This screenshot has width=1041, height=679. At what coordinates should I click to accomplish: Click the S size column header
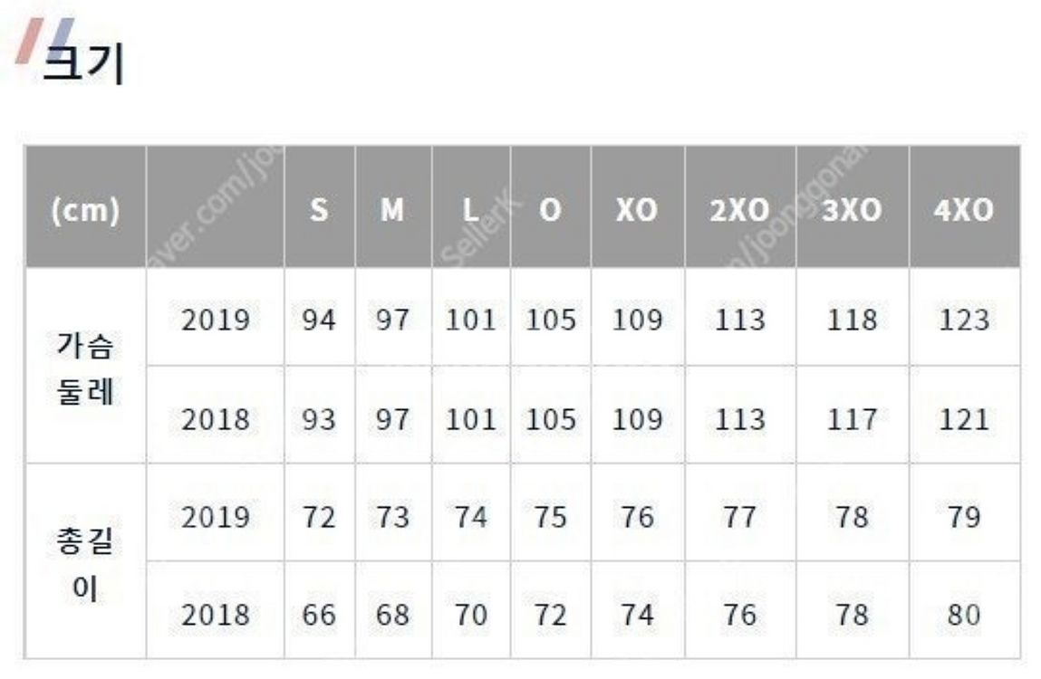319,211
